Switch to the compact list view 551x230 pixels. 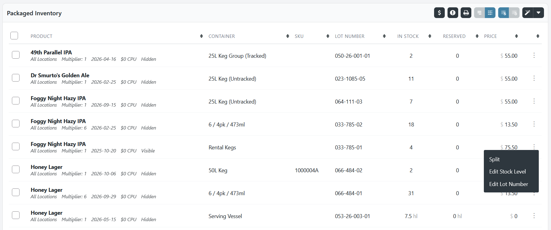[479, 13]
